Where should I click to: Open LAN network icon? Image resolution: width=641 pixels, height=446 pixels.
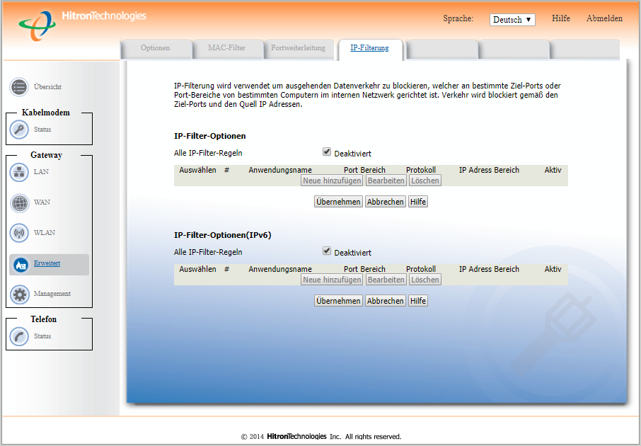[x=19, y=172]
